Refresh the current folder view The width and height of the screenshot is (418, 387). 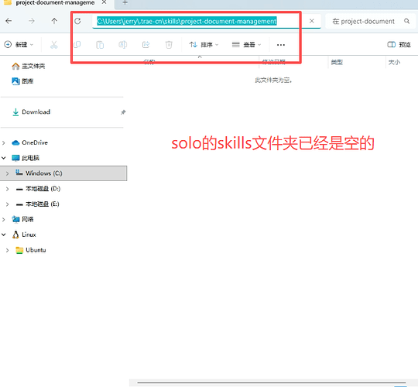pyautogui.click(x=77, y=21)
